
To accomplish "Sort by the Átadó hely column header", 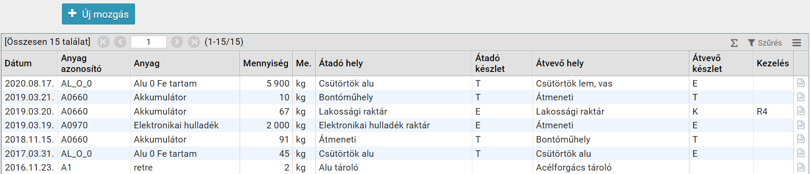I will click(341, 63).
